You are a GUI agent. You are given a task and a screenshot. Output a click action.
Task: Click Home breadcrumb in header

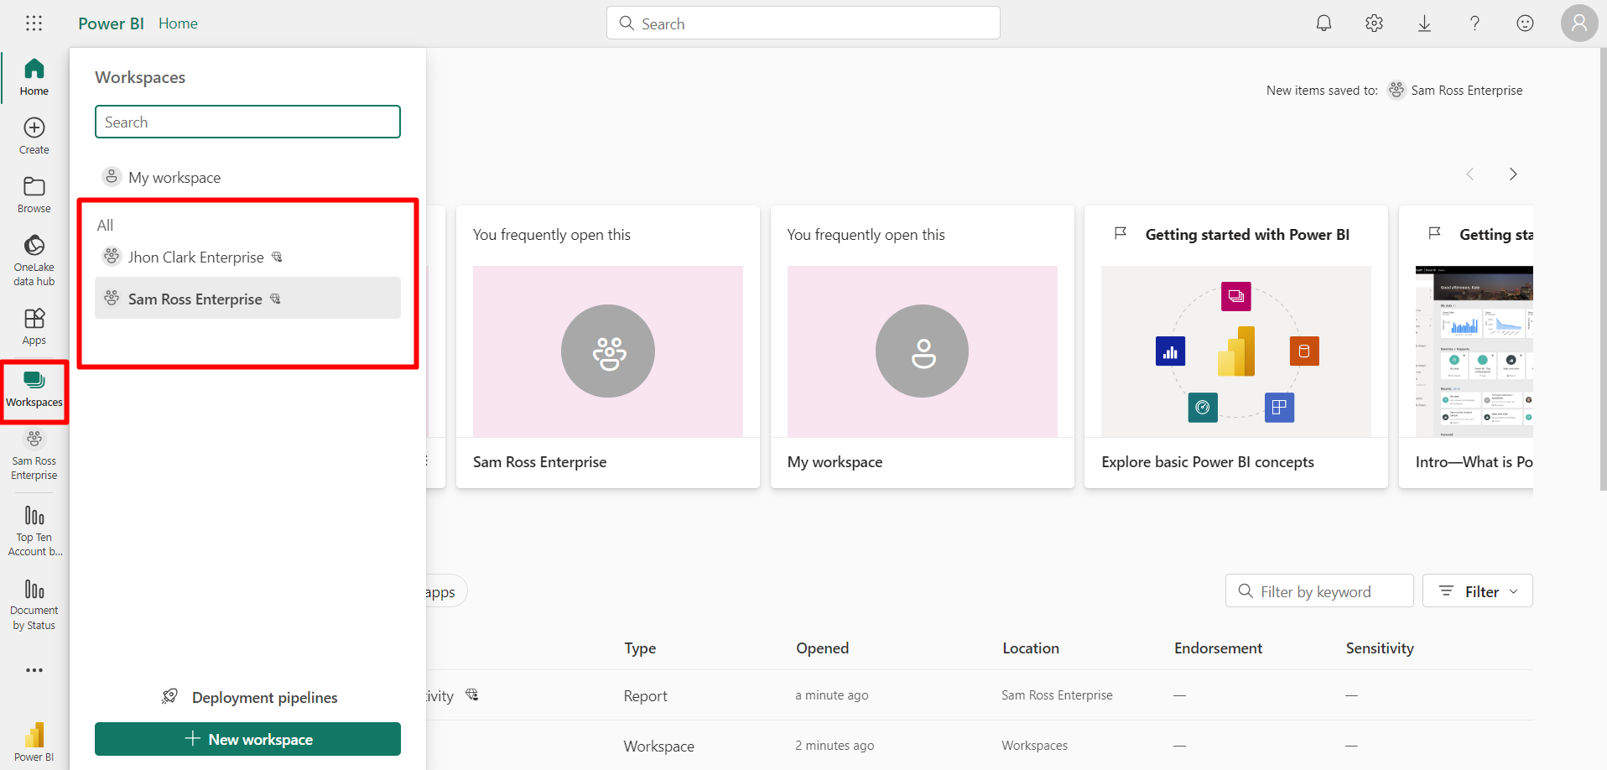[178, 23]
